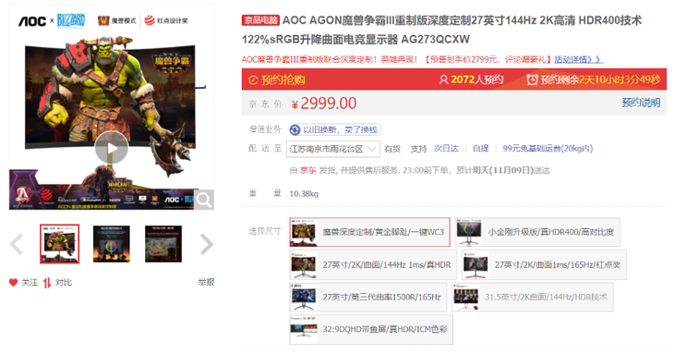Select option 32:9DQHD带鱼屏/真HDR/ICM色彩

point(371,329)
